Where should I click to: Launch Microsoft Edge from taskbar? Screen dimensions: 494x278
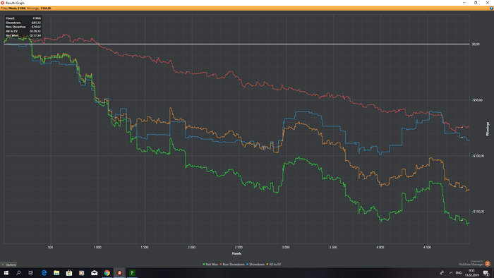44,273
